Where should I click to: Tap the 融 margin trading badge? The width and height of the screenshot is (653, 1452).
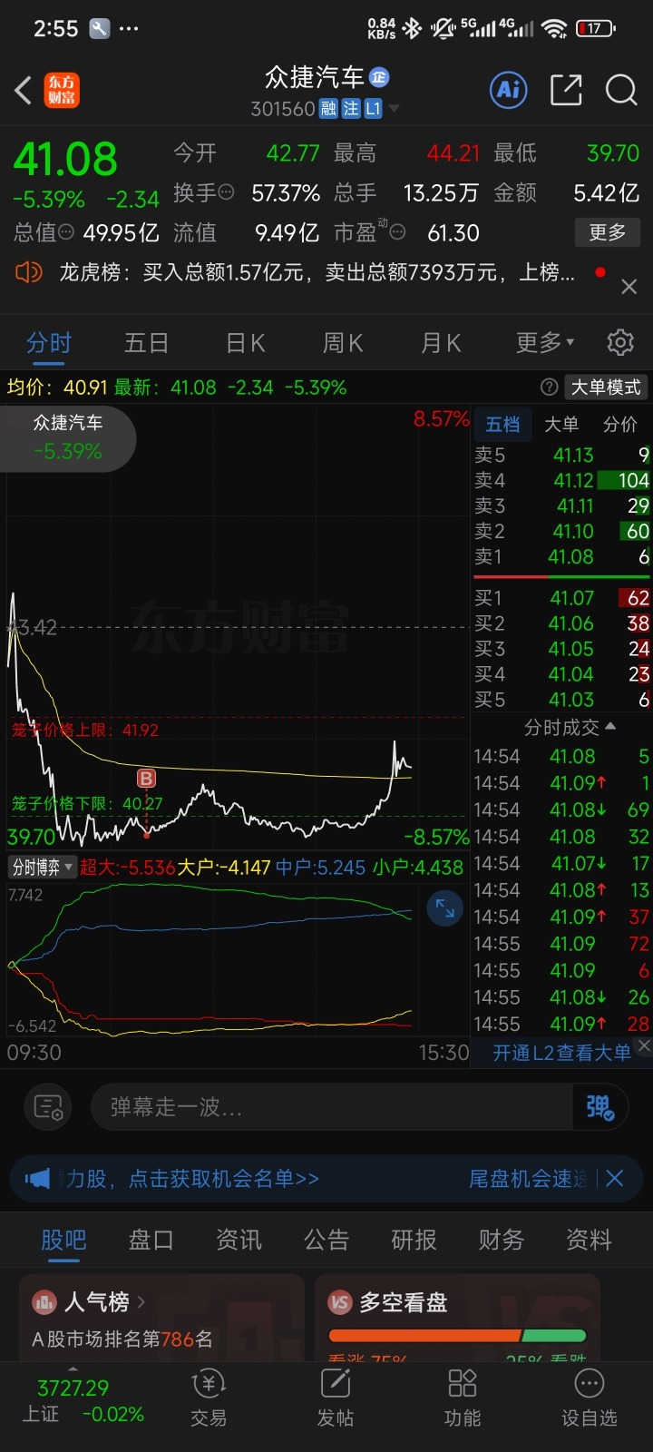328,109
